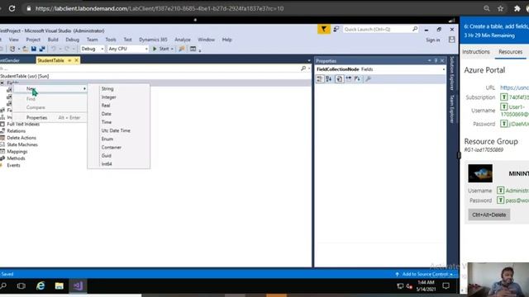Viewport: 529px width, 297px height.
Task: Click the wrench icon in Properties toolbar
Action: tap(368, 79)
